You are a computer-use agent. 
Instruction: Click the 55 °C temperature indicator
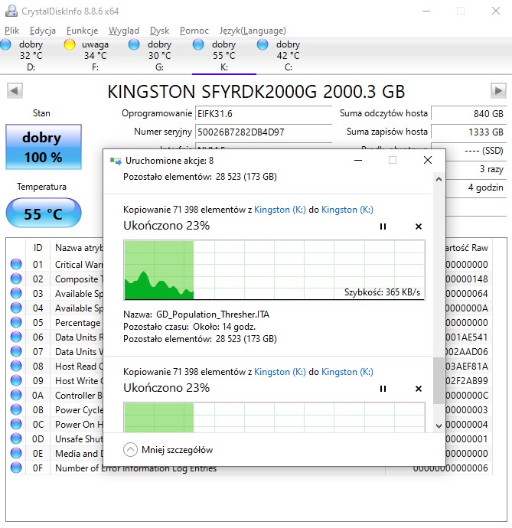click(x=42, y=214)
